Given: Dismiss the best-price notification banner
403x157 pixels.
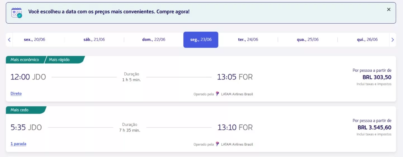Looking at the screenshot, I should [388, 10].
